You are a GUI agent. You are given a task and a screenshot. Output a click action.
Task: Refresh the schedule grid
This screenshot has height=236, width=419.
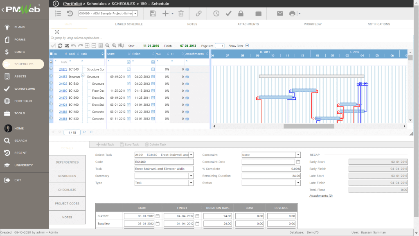click(x=60, y=46)
